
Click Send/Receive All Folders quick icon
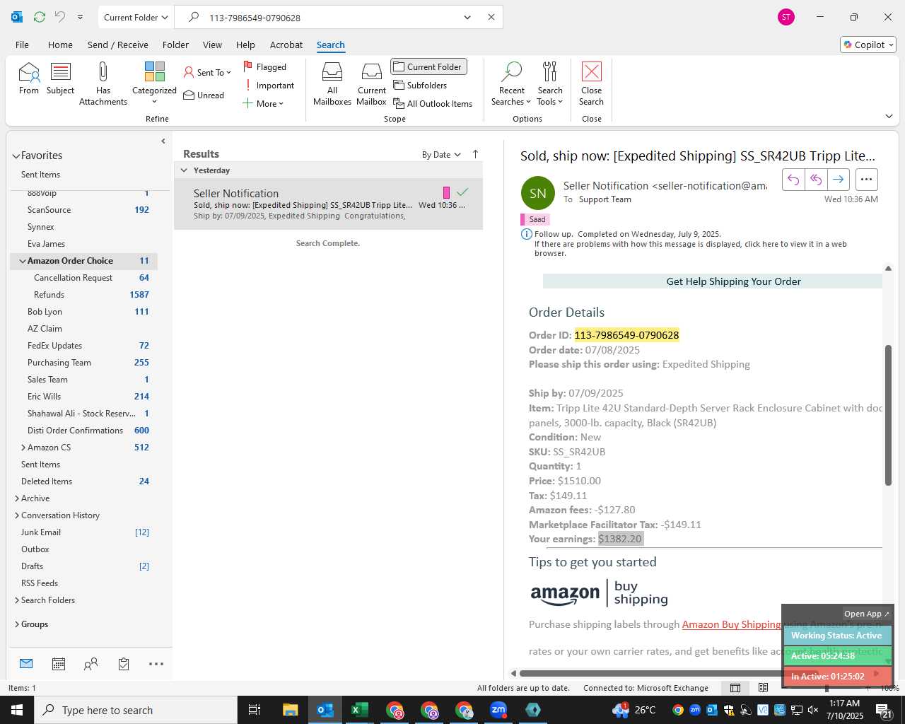coord(40,17)
